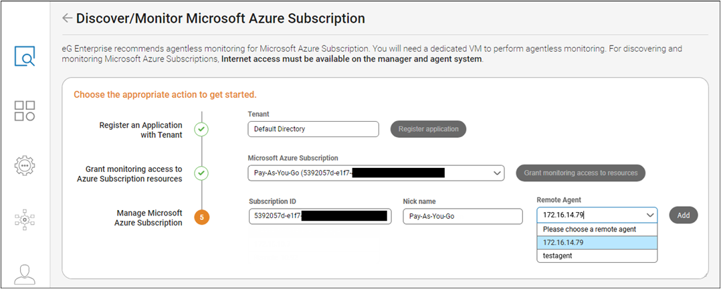Click the Register application button
Screen dimensions: 721x289
(x=428, y=129)
